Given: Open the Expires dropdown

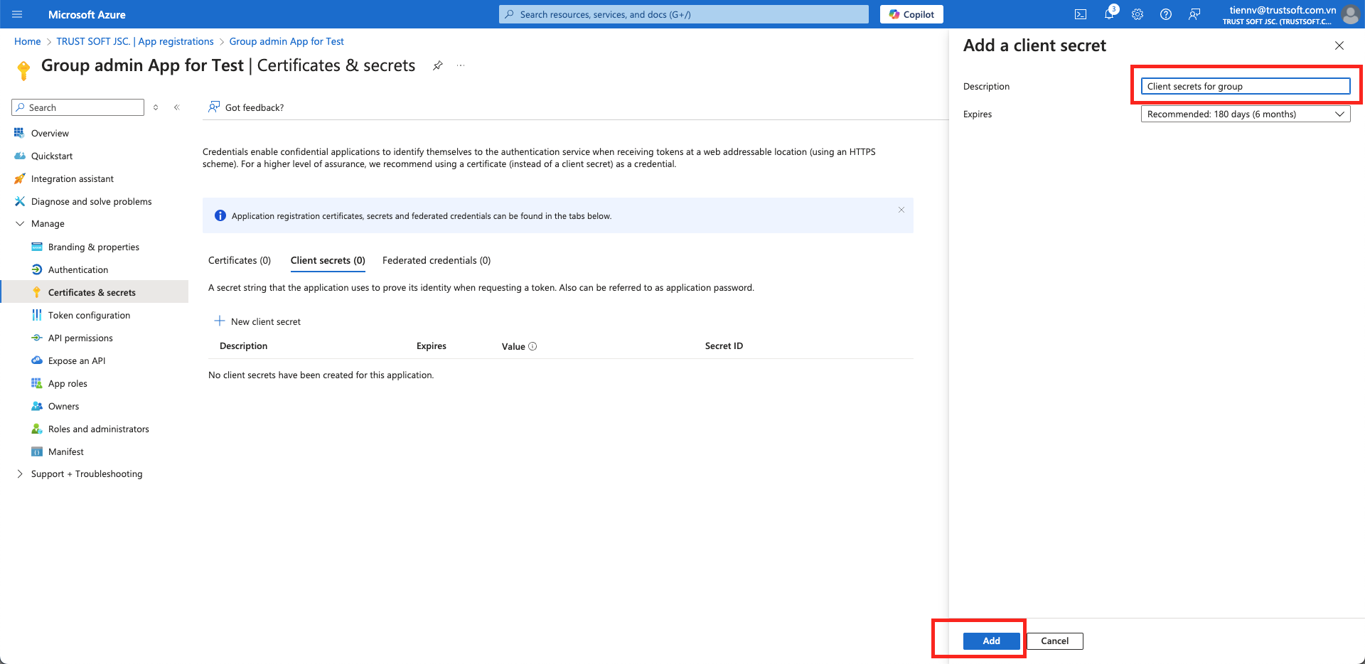Looking at the screenshot, I should click(1246, 114).
